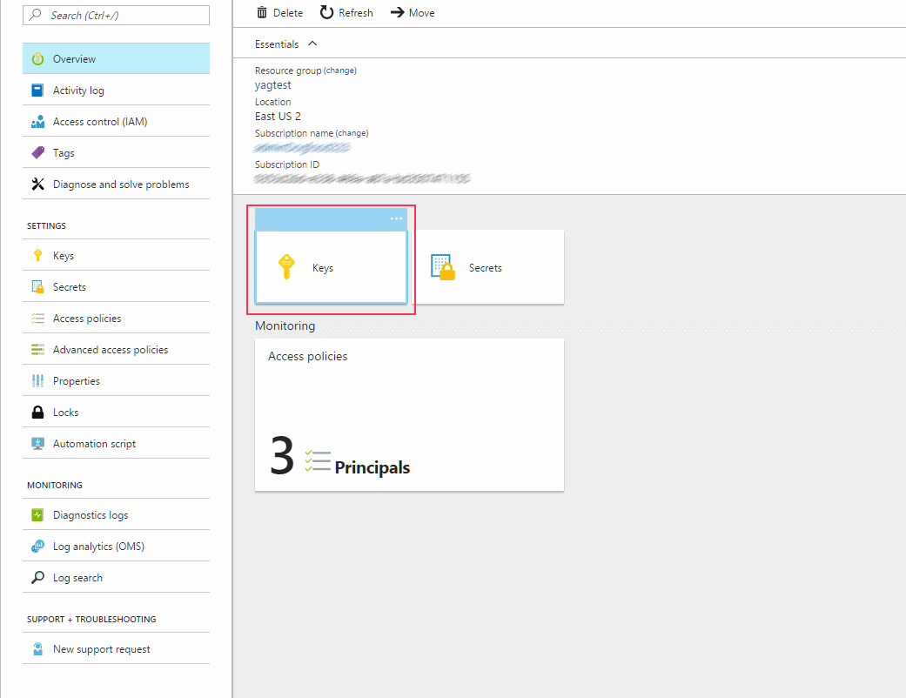The image size is (906, 698).
Task: Open the ellipsis menu on the Keys tile
Action: coord(396,219)
